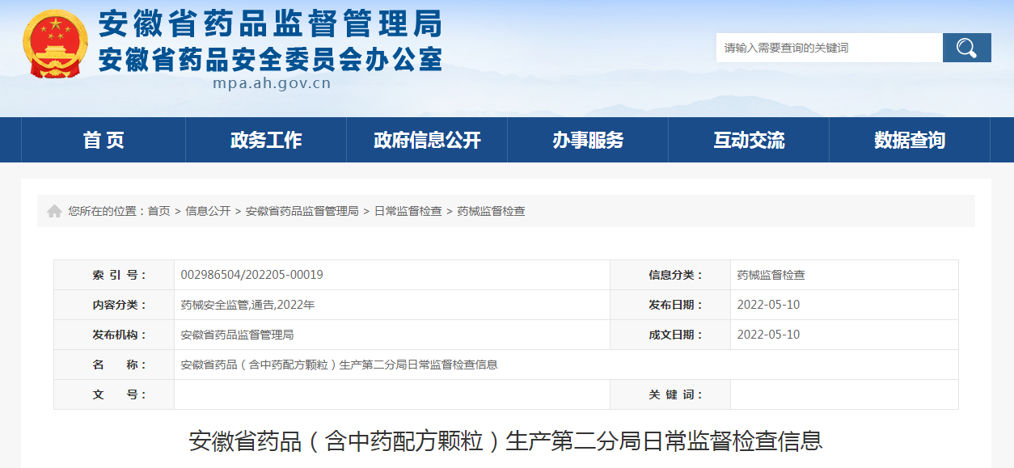Focus the keyword search input field
This screenshot has height=468, width=1014.
click(x=829, y=48)
